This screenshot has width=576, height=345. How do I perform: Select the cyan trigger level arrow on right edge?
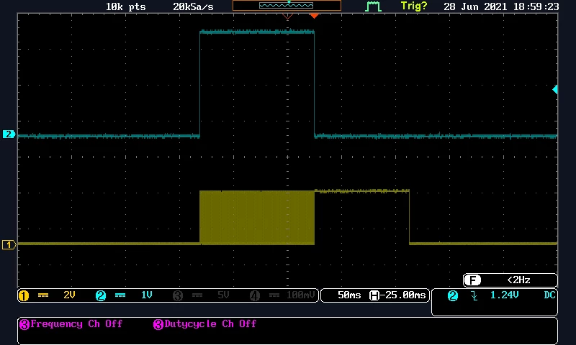(555, 89)
